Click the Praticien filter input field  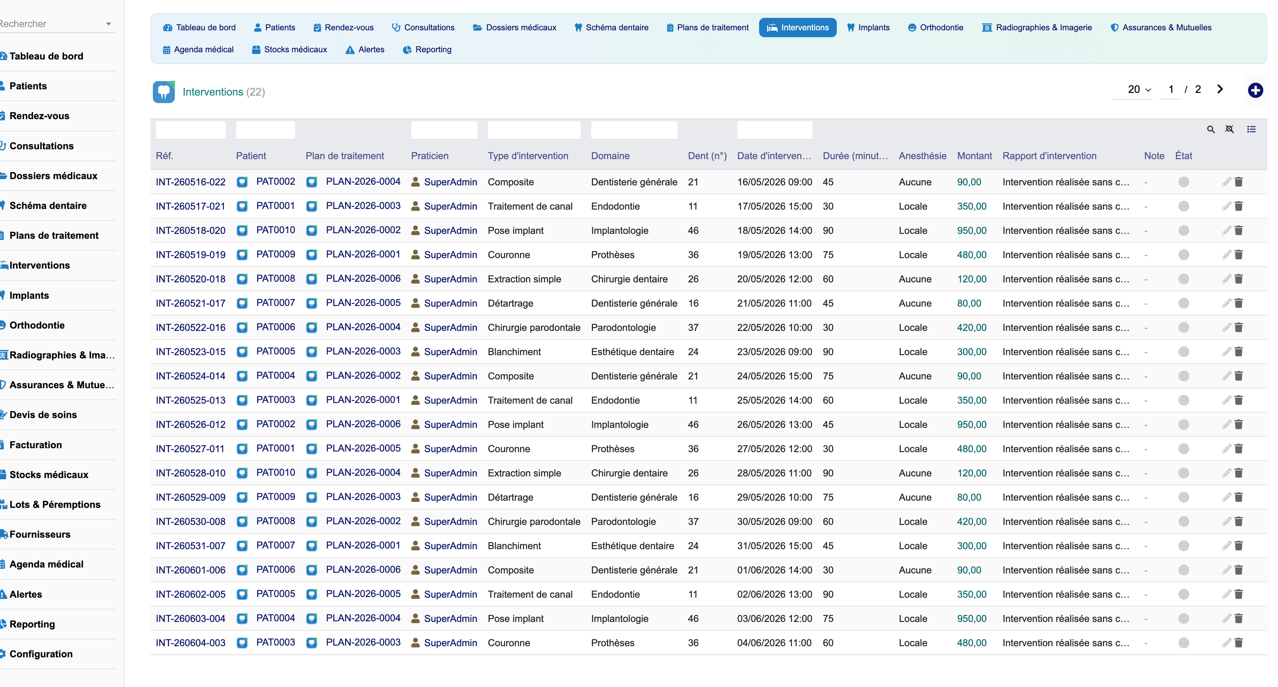tap(444, 130)
